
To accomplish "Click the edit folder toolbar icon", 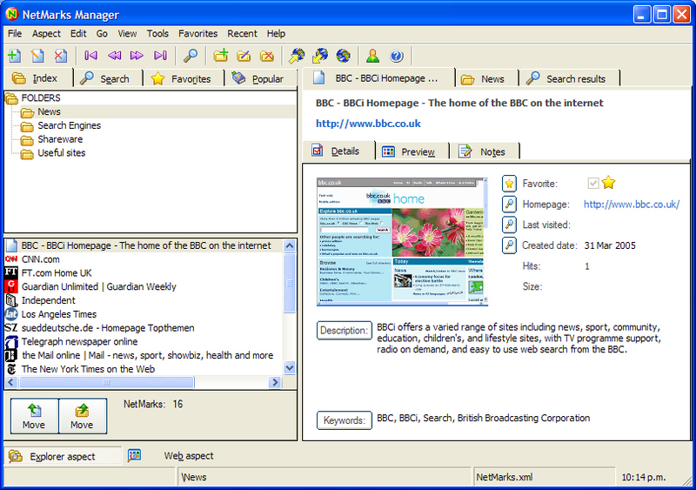I will point(244,56).
